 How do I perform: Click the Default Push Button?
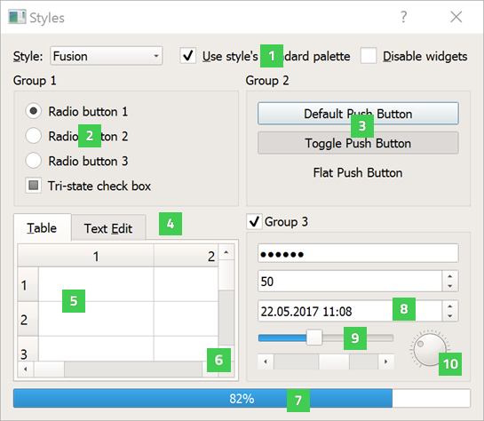click(x=358, y=114)
